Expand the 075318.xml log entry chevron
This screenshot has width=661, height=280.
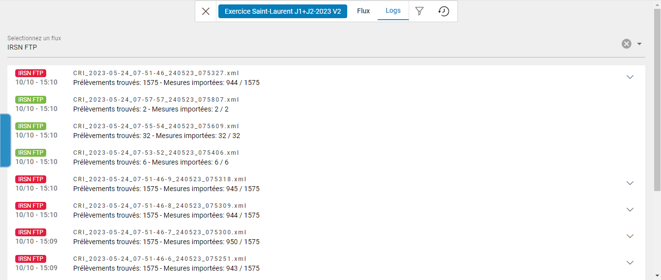pos(630,183)
